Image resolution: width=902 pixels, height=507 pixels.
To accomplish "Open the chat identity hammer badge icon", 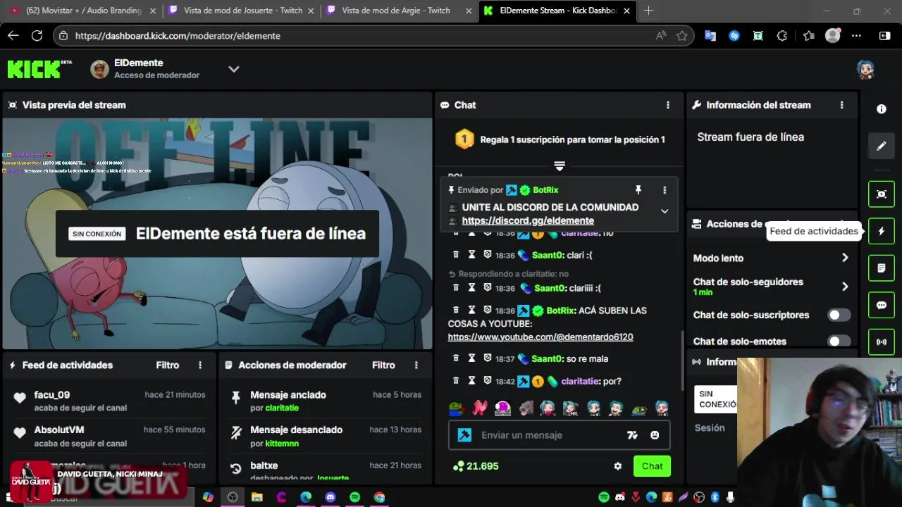I will [x=464, y=435].
